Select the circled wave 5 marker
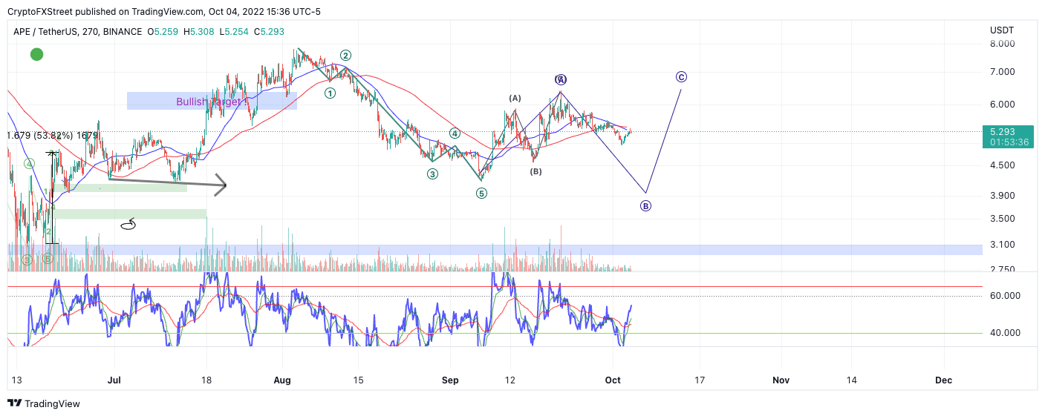 481,194
